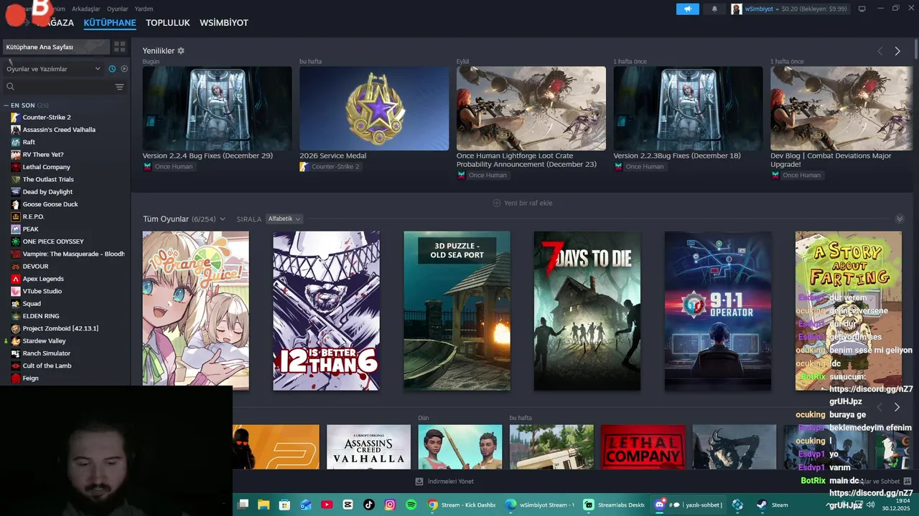Open 3D Puzzle Old Sea Port cover
919x516 pixels.
point(457,310)
